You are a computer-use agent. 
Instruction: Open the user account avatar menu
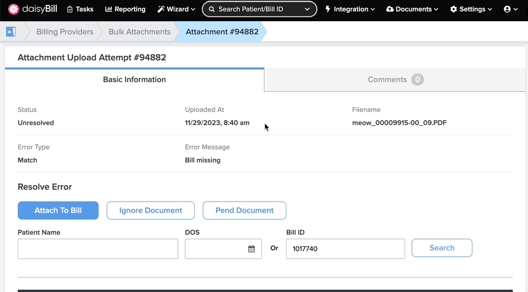[x=510, y=9]
